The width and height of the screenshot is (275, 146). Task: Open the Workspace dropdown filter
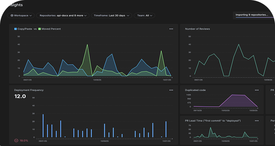21,16
